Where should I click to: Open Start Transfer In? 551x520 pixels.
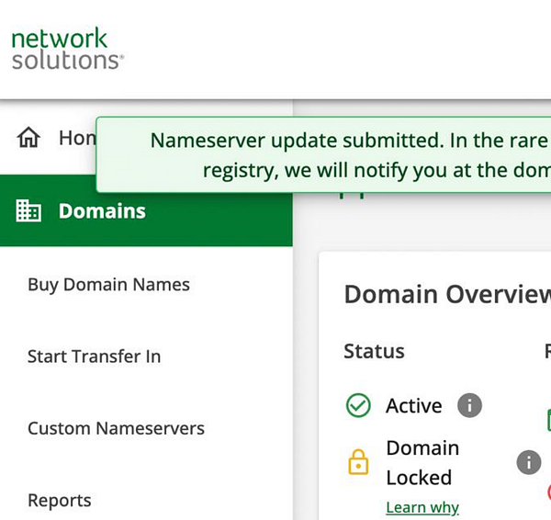pos(95,356)
